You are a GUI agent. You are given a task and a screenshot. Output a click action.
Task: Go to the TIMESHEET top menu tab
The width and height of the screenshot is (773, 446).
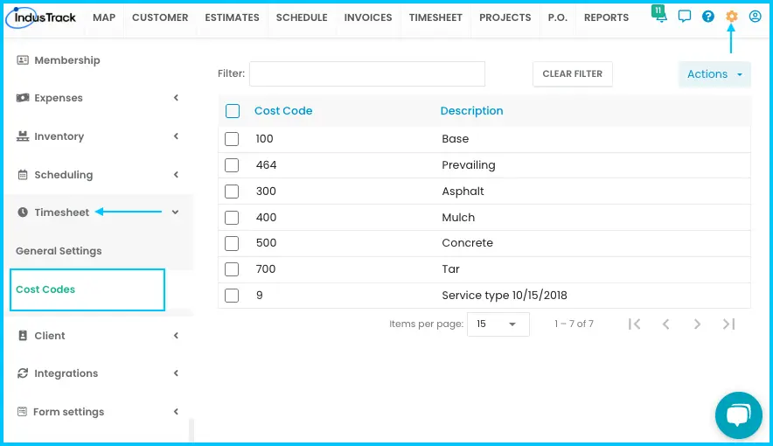pos(435,17)
